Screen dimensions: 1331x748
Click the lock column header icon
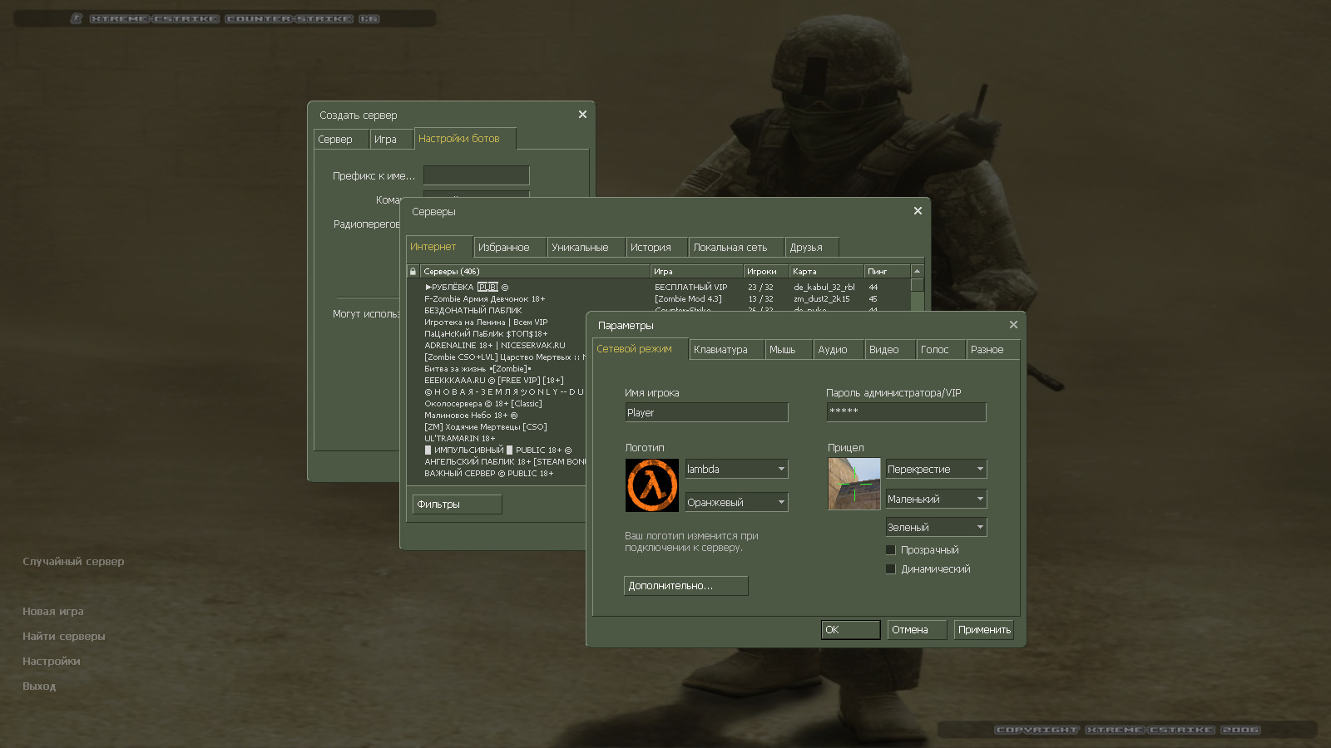413,272
